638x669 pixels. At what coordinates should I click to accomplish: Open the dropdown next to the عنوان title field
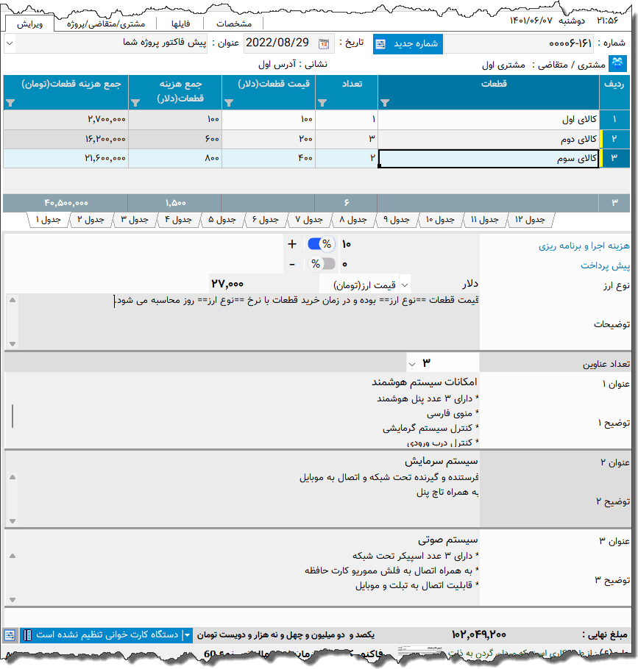10,43
